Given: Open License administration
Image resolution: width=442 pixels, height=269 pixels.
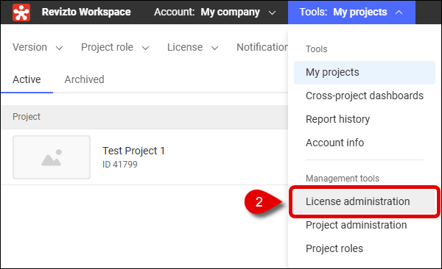Looking at the screenshot, I should click(x=365, y=201).
